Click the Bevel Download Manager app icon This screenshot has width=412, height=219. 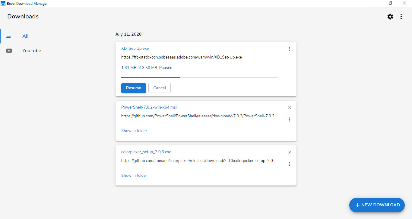pos(3,3)
